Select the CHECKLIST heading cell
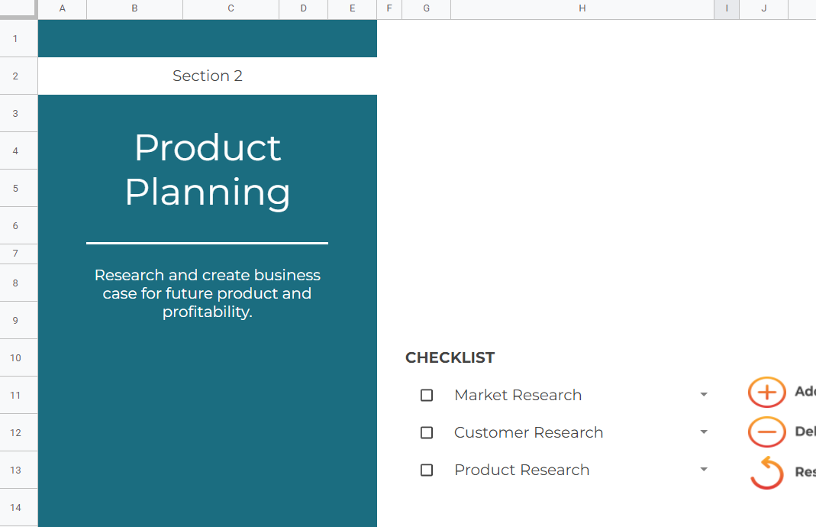This screenshot has height=527, width=816. (450, 357)
